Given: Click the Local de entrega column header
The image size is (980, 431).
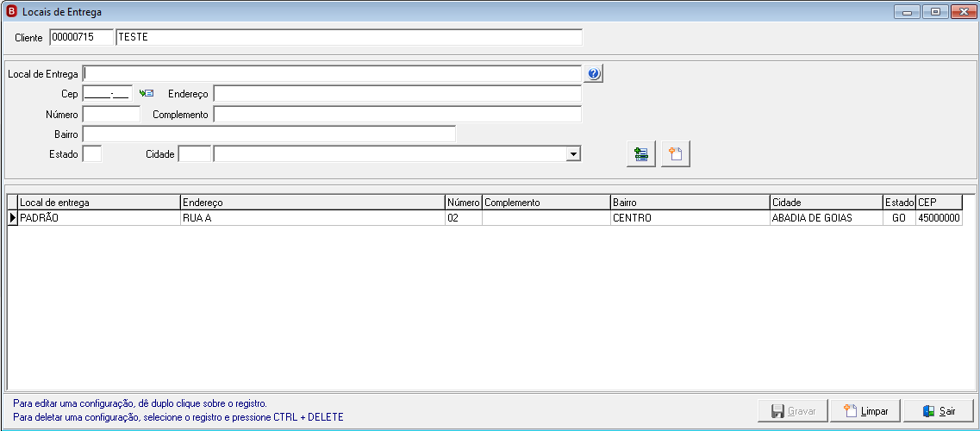Looking at the screenshot, I should 99,203.
